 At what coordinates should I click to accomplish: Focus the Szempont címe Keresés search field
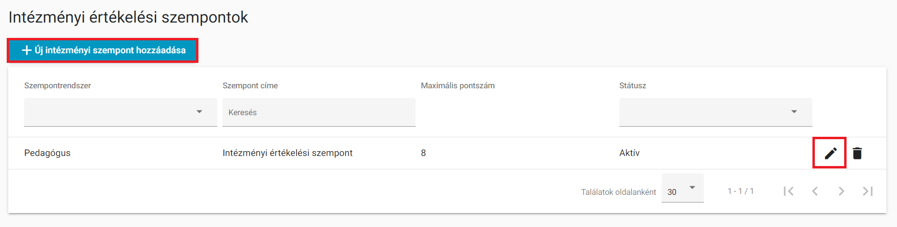pos(319,112)
